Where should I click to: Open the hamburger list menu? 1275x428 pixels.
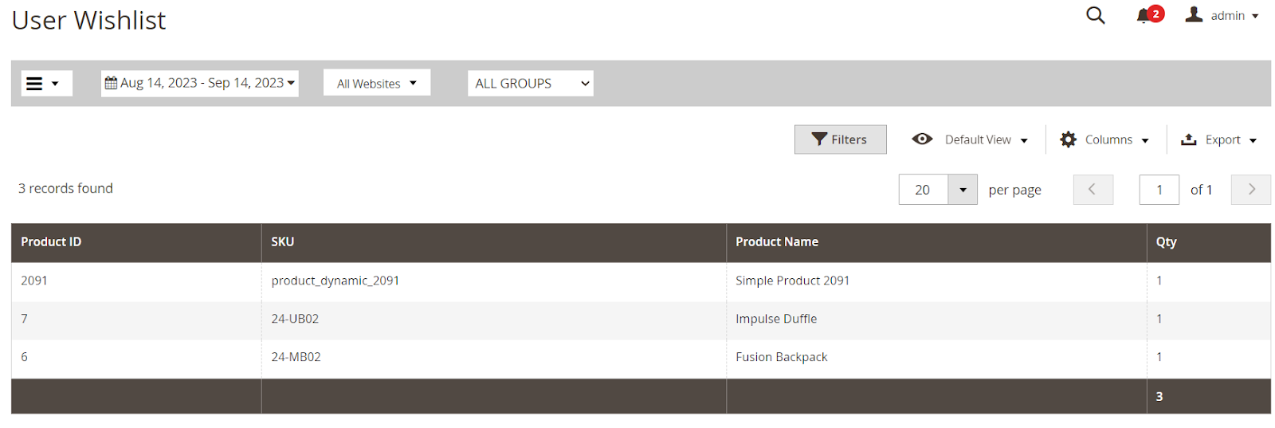pyautogui.click(x=35, y=84)
